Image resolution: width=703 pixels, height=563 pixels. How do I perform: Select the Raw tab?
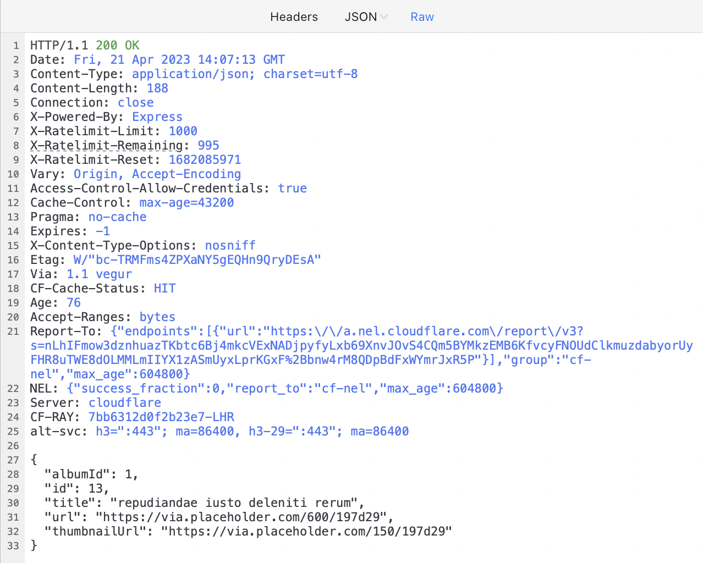pos(422,17)
